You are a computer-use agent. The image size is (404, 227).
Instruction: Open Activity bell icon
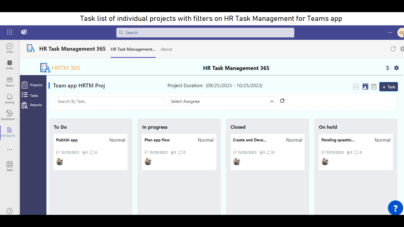(9, 99)
